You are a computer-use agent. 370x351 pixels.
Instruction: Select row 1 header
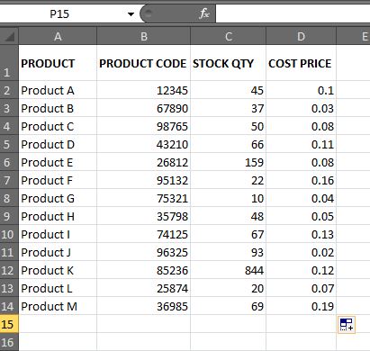tap(9, 62)
